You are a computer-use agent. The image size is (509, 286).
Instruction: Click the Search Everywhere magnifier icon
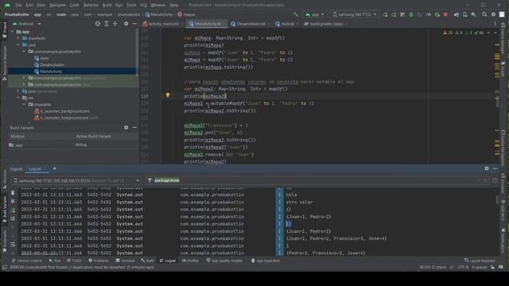tap(484, 14)
